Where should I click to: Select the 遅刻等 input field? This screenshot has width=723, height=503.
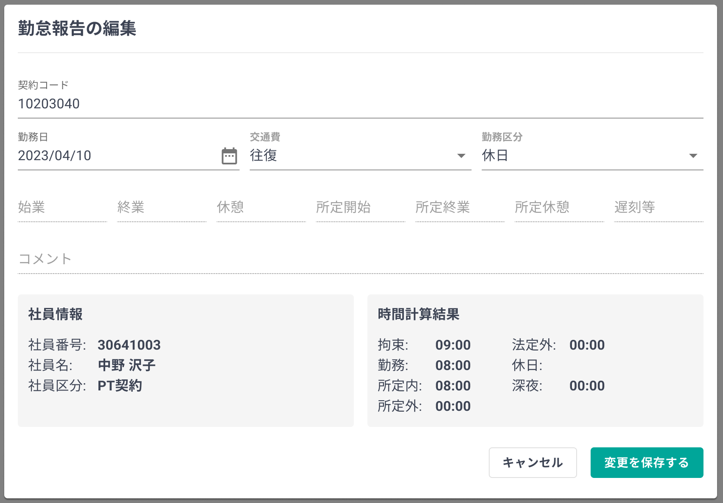tap(658, 208)
